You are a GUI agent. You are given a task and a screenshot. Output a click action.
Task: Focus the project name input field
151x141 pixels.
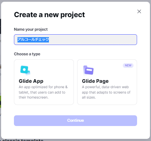[x=75, y=40]
